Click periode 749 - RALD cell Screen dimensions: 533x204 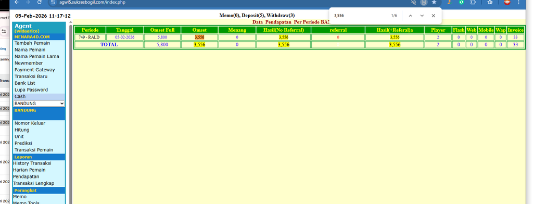[x=90, y=37]
